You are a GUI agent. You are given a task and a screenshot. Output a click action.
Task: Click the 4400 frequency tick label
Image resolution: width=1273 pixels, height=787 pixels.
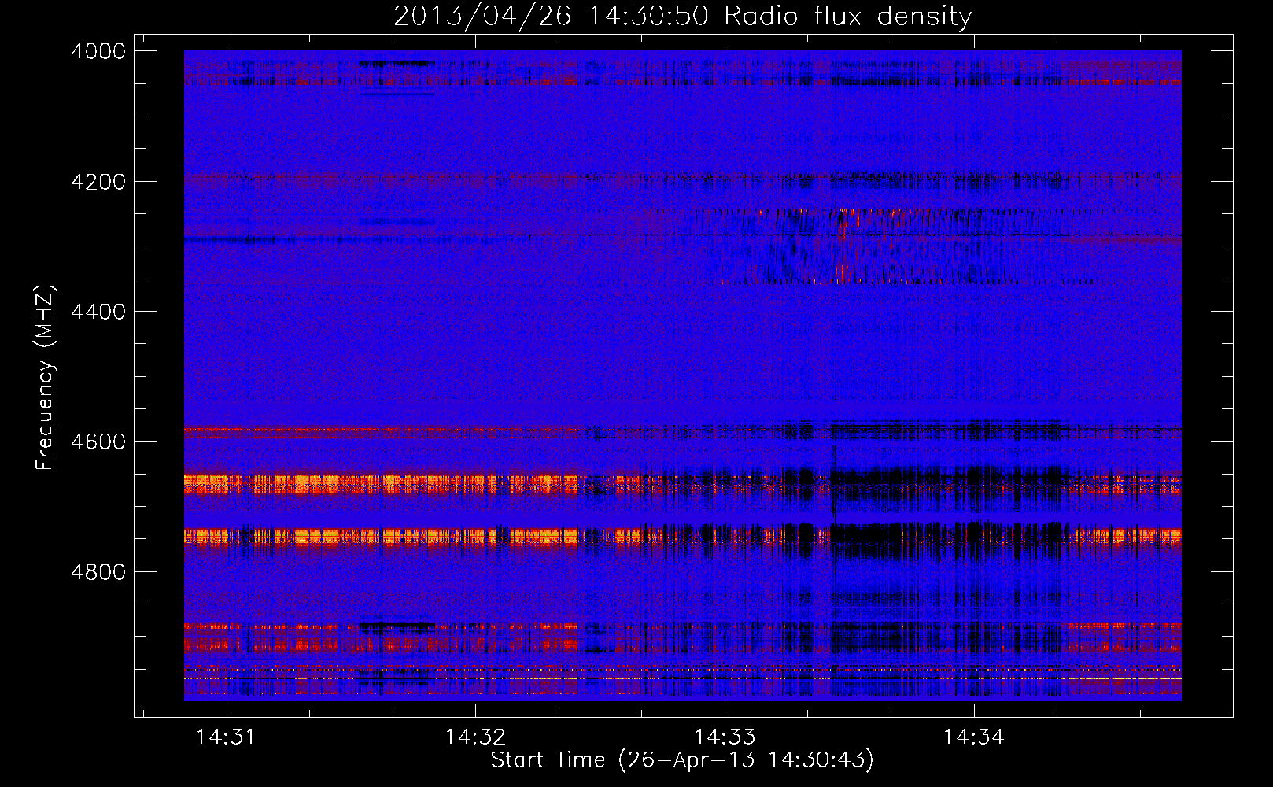tap(98, 312)
